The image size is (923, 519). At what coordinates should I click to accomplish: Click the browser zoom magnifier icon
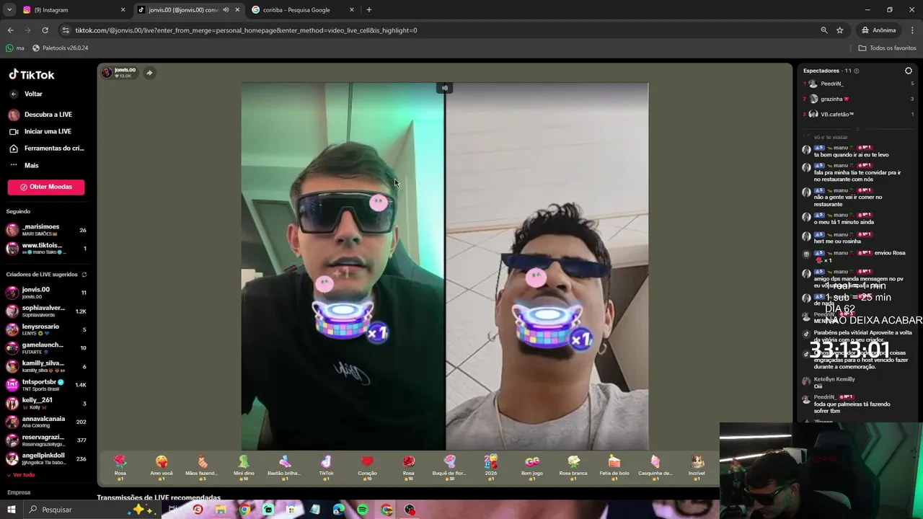(824, 30)
